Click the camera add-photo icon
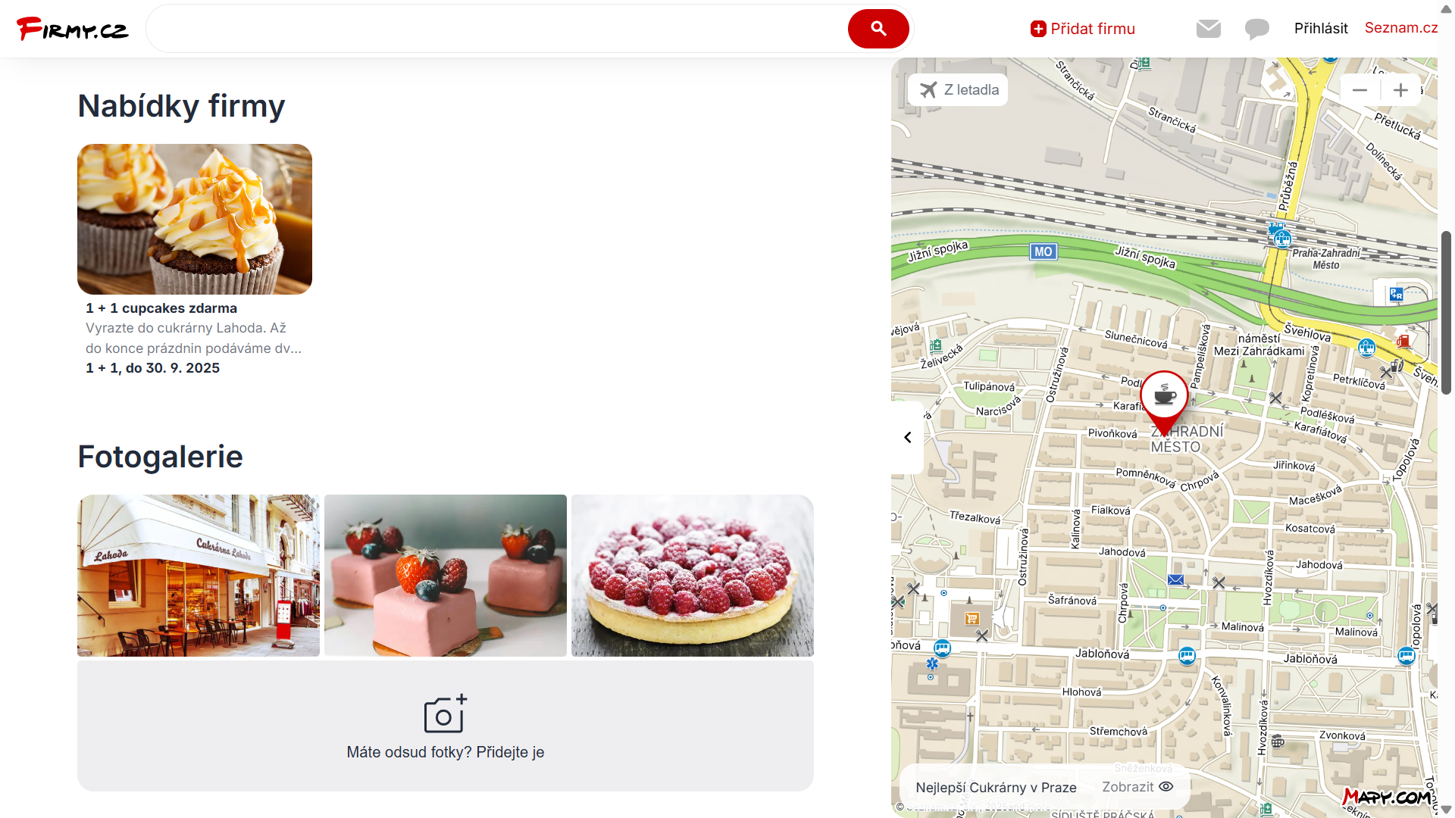Screen dimensions: 1455x818 (445, 713)
